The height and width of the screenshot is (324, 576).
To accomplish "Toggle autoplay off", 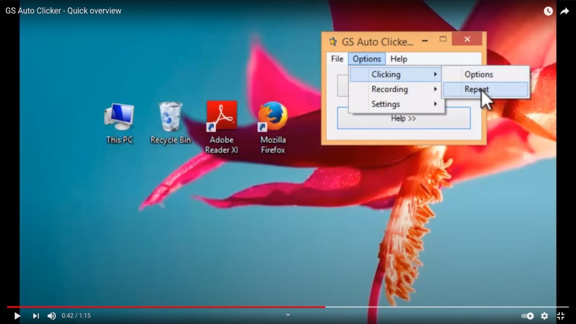I will [527, 315].
